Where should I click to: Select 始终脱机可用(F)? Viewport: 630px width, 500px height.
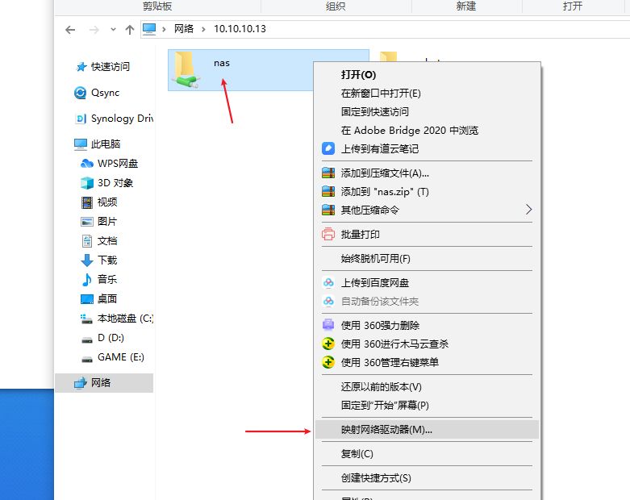point(376,259)
